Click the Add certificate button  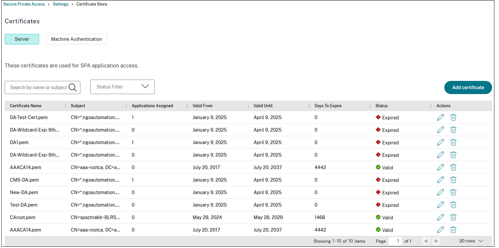coord(468,87)
